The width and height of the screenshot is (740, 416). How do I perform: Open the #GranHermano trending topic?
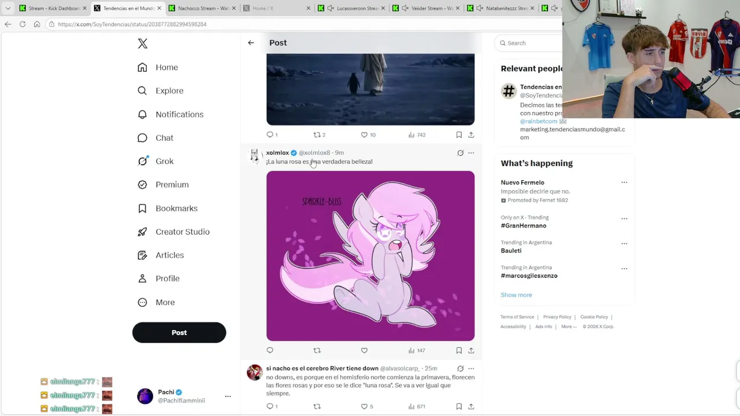(523, 225)
